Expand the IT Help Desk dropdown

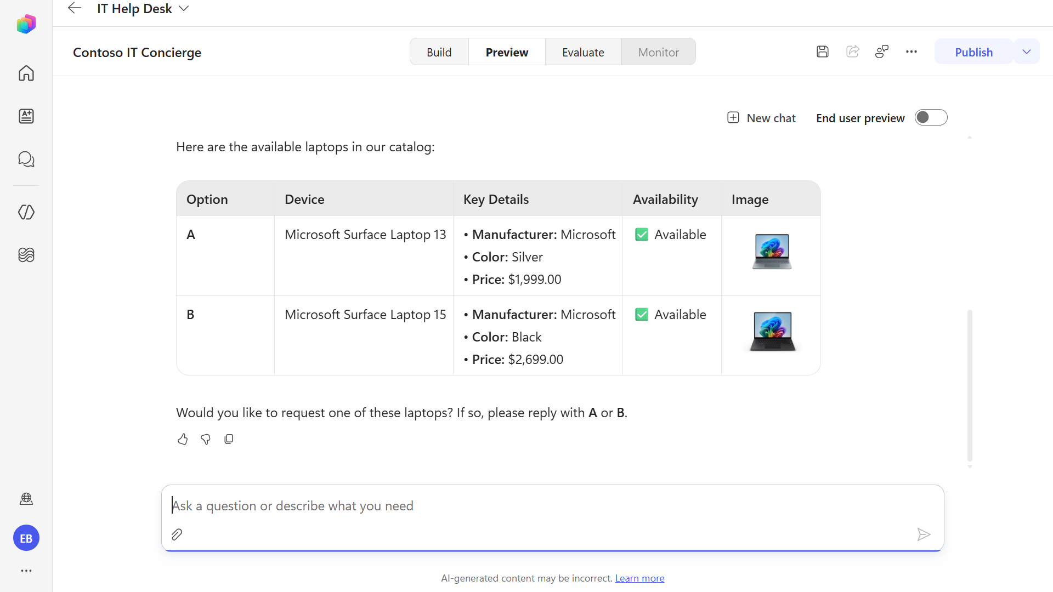(184, 8)
